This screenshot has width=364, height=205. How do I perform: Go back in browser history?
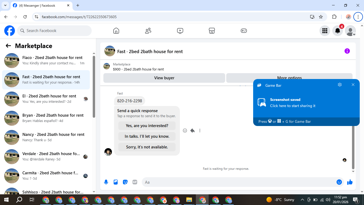click(6, 17)
